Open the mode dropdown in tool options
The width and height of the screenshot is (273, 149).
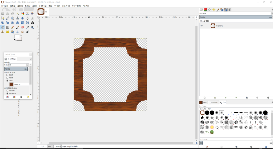18,65
